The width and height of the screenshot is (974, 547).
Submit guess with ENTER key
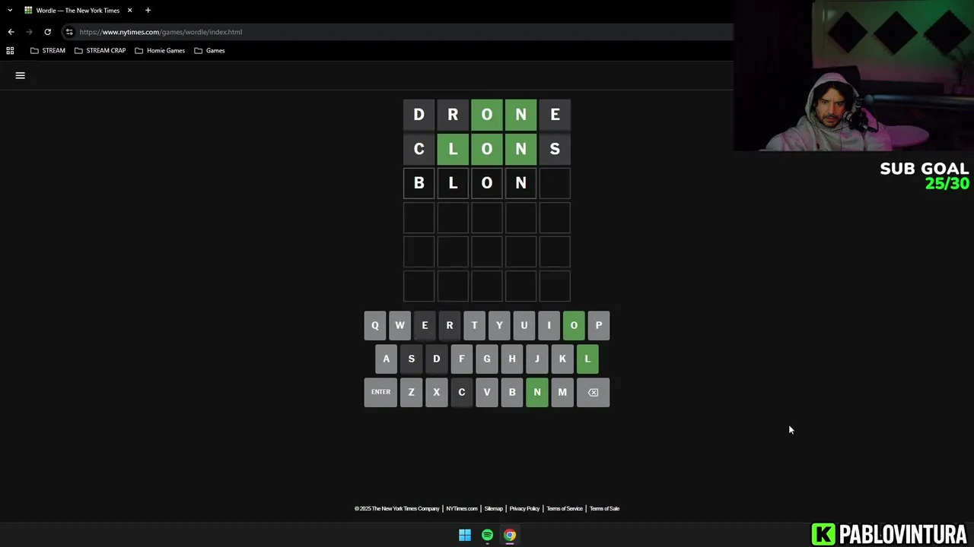pos(380,392)
